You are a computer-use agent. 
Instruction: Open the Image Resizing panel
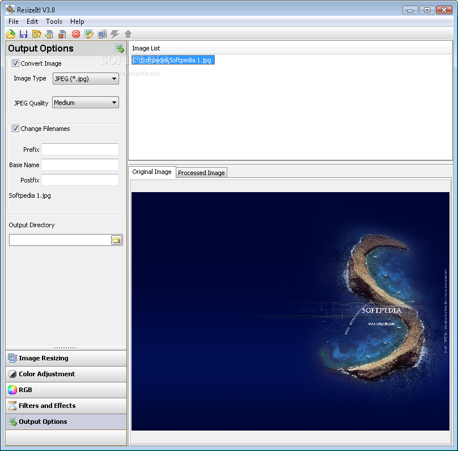coord(66,358)
